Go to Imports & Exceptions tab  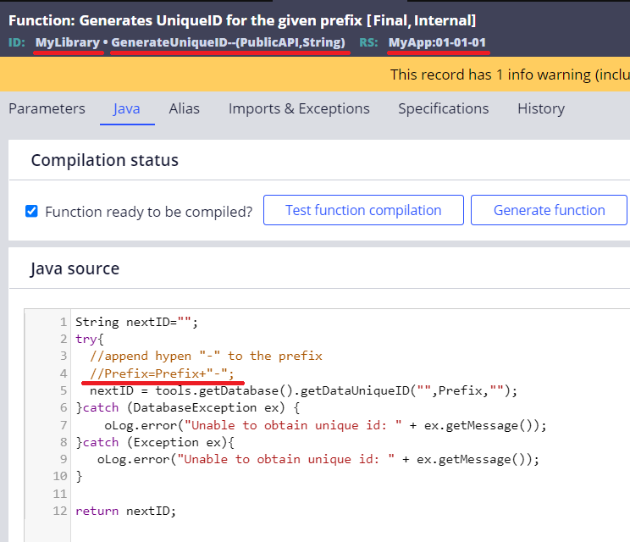299,108
